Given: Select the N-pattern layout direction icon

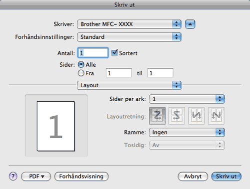Looking at the screenshot, I should point(216,116).
